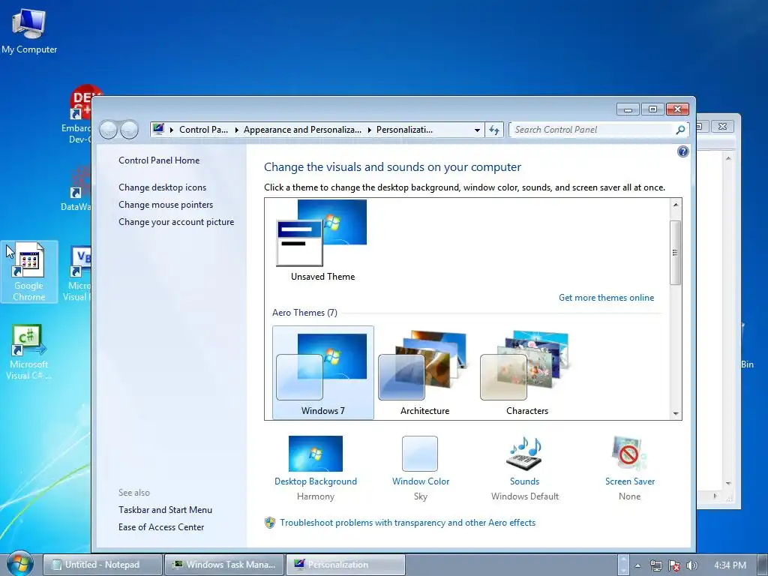Click the Help question mark icon
This screenshot has width=768, height=576.
click(682, 151)
